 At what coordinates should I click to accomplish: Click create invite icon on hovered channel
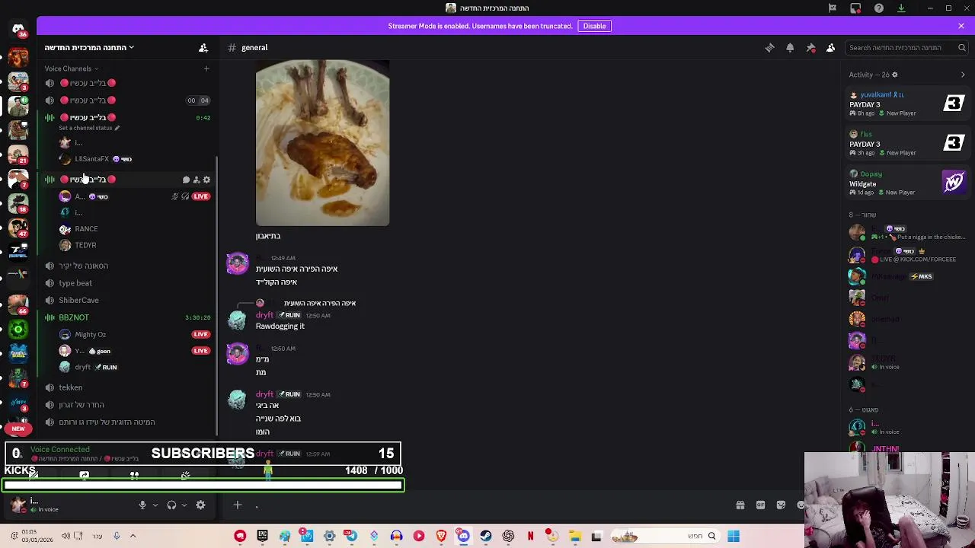pos(196,180)
